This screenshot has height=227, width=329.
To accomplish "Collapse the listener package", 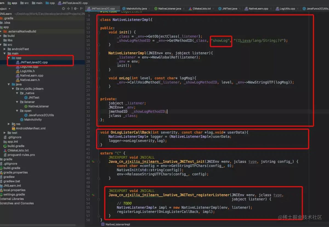I will coord(17,102).
